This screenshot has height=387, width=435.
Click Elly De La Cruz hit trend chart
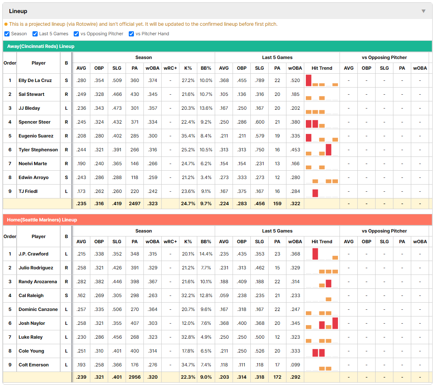322,80
